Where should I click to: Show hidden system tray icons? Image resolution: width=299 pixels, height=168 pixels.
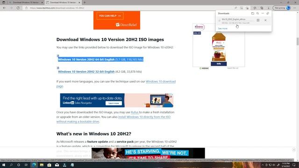[x=263, y=165]
